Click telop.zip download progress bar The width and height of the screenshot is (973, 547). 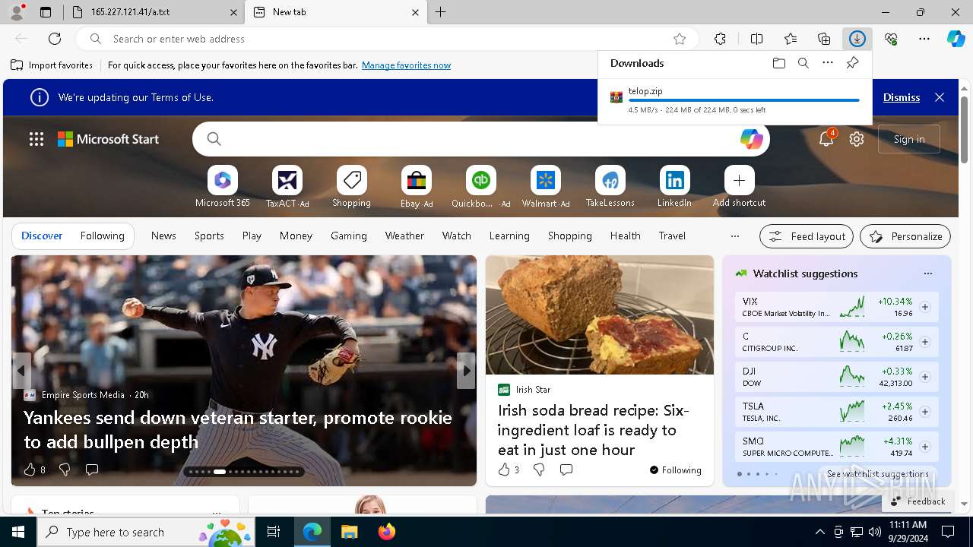pos(743,100)
